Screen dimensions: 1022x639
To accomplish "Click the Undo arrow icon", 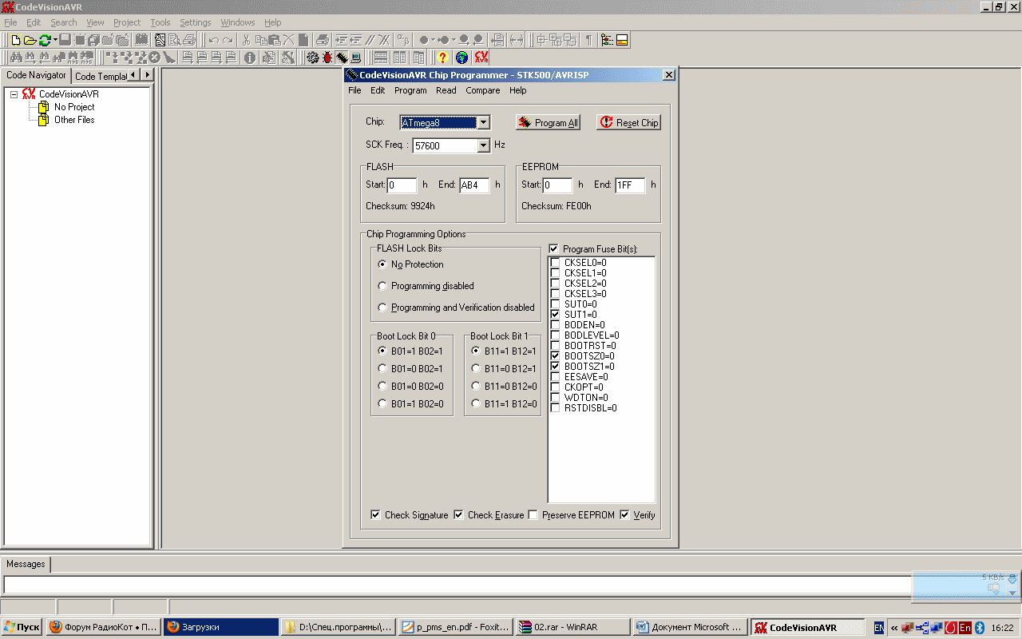I will 214,39.
